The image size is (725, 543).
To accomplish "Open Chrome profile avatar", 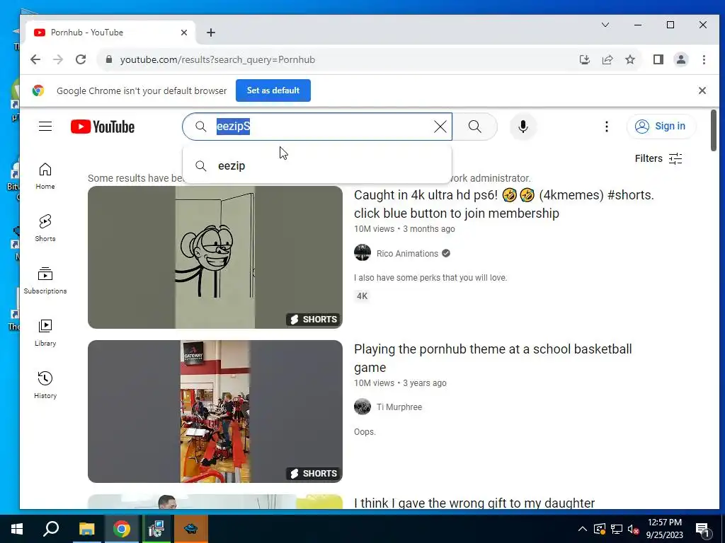I will point(681,59).
